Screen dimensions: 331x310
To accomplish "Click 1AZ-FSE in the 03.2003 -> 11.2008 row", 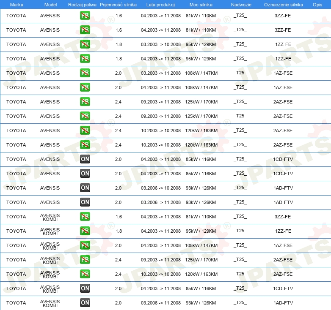I will tap(283, 73).
